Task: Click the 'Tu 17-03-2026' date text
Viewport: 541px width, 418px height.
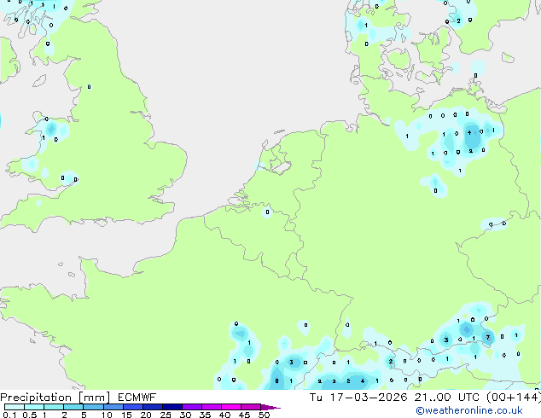Action: click(x=358, y=398)
